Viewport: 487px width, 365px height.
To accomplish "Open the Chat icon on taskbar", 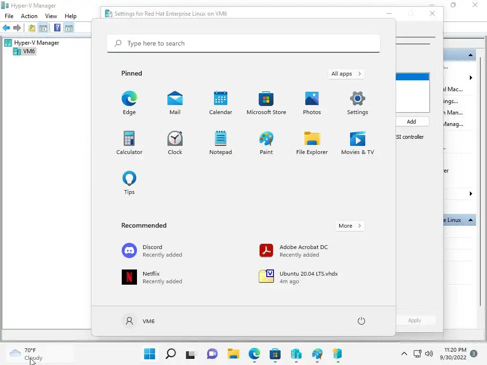I will (x=212, y=354).
